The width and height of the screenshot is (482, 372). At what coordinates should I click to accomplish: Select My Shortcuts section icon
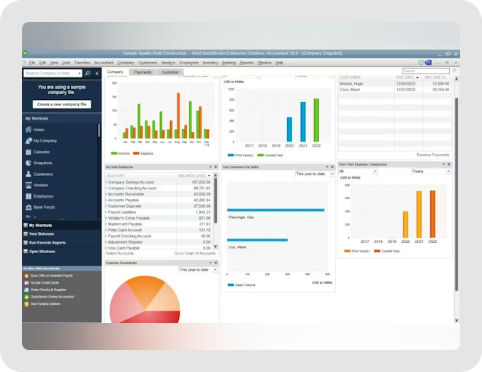click(26, 225)
